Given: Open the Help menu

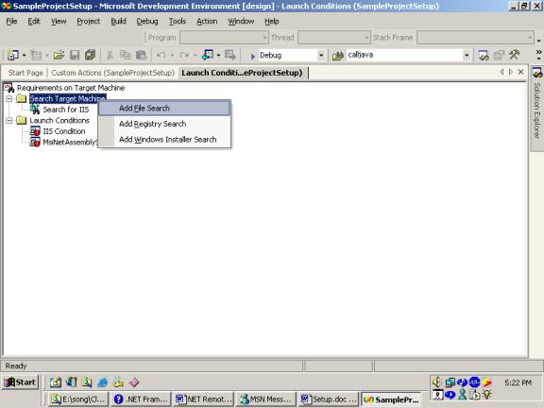Looking at the screenshot, I should [272, 22].
